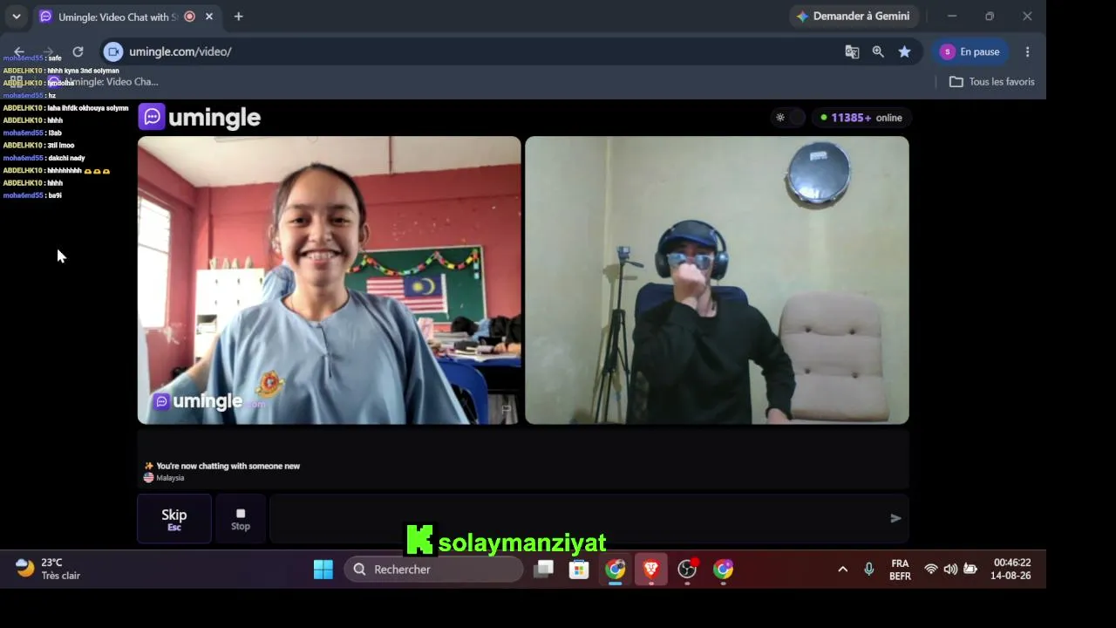
Task: Click the Malaysia country label
Action: pos(170,478)
